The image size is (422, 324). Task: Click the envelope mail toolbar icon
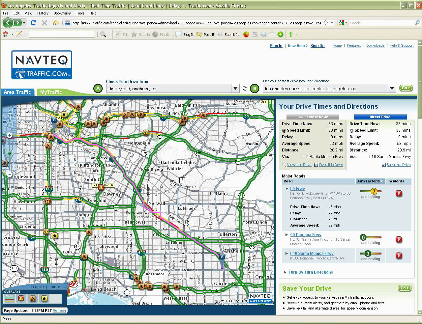click(272, 34)
